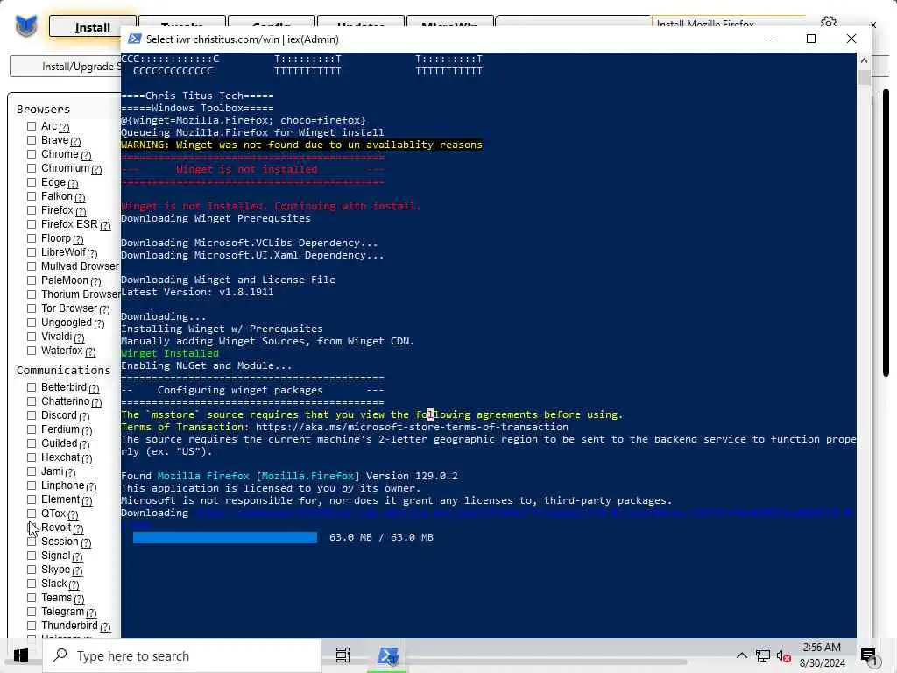
Task: Show hidden tray icons chevron
Action: (x=741, y=655)
